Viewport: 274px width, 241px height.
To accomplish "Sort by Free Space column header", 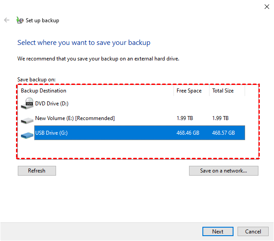I will click(x=189, y=91).
